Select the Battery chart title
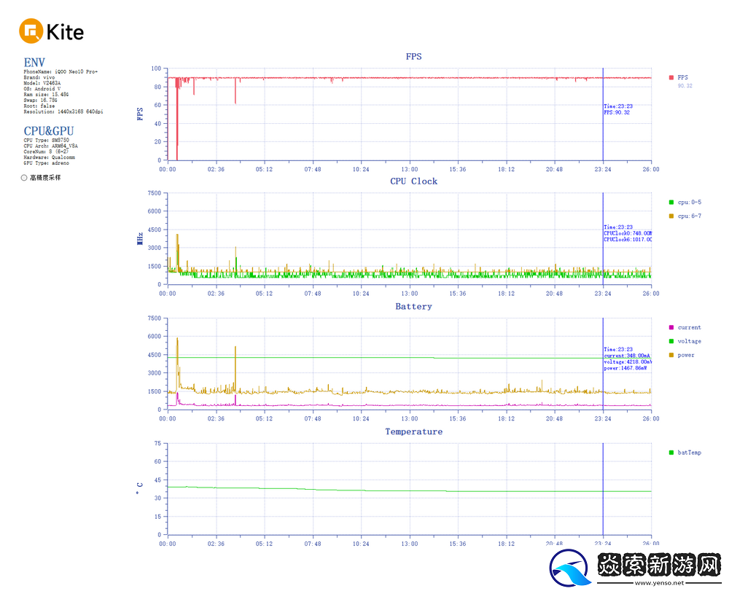This screenshot has width=729, height=591. (x=413, y=307)
